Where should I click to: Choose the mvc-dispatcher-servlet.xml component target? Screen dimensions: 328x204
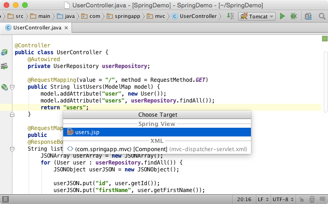tap(157, 149)
